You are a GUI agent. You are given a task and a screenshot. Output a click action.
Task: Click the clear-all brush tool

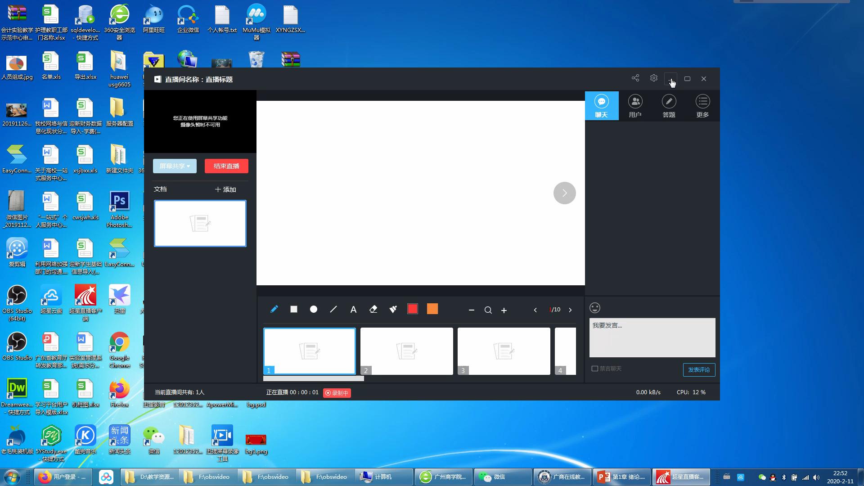pos(393,309)
